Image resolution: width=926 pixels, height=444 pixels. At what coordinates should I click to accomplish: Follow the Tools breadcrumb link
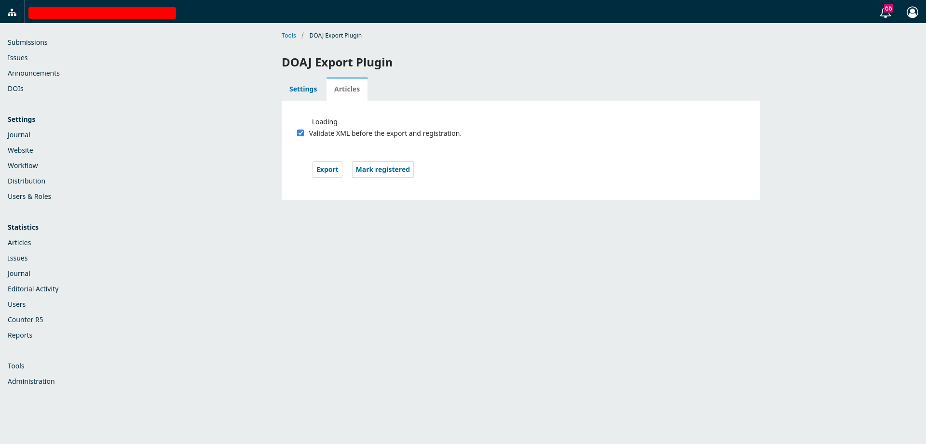288,36
